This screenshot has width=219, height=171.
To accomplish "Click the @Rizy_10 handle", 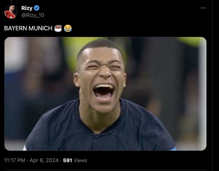I will (33, 15).
